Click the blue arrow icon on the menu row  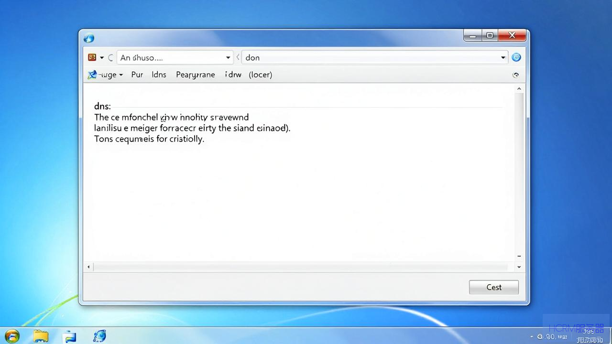[92, 75]
